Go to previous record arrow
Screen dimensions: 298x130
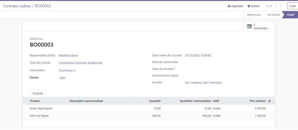click(276, 6)
